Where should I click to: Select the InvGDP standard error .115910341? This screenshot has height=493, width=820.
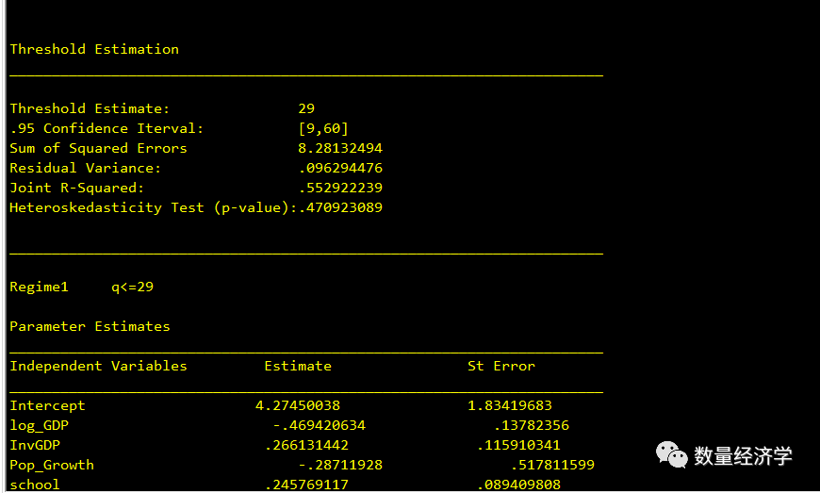[x=518, y=446]
